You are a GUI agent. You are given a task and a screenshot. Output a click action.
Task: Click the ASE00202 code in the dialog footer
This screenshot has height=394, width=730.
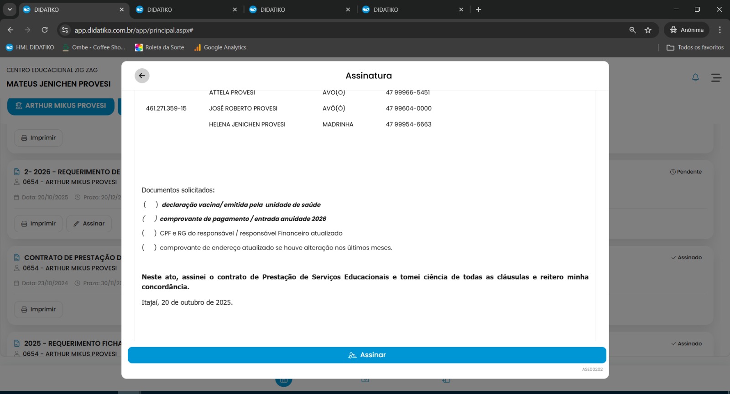(592, 369)
